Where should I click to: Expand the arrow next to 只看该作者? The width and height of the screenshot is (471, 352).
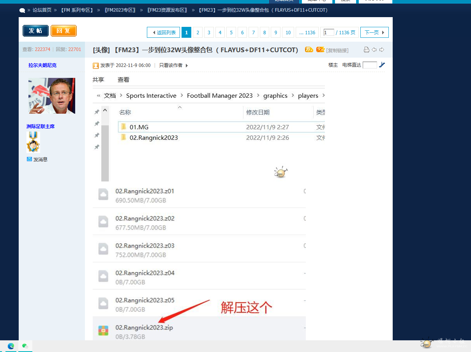pos(187,65)
